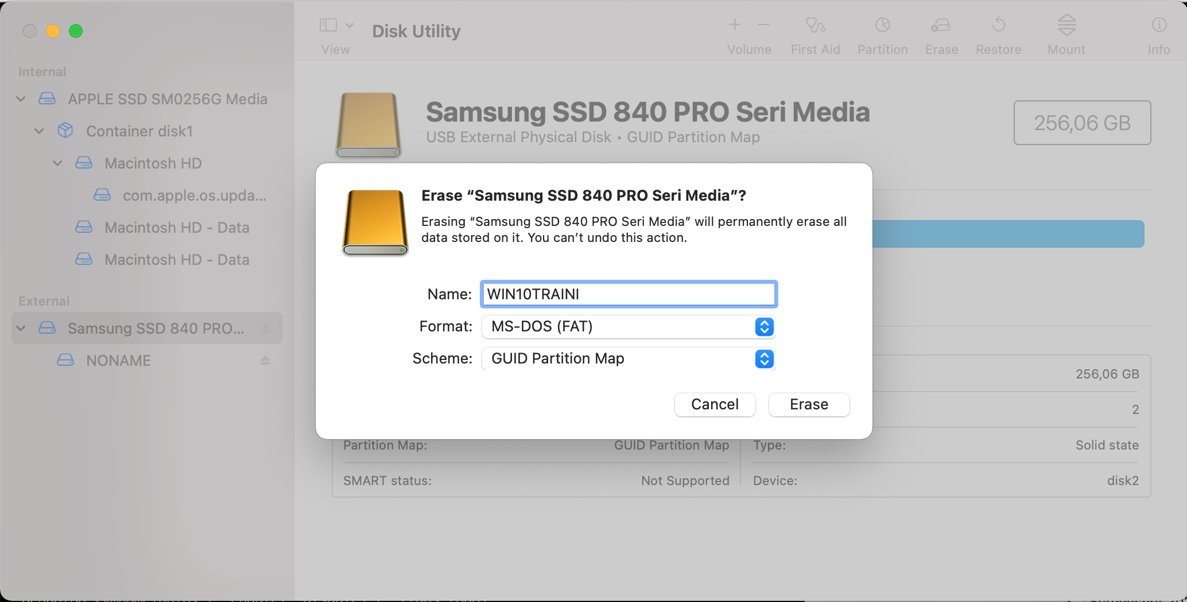Click the 256,06 GB capacity box
The image size is (1187, 602).
(1082, 123)
